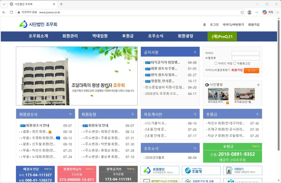Open notice 탄소중립설비 지원사업 참...
The height and width of the screenshot is (183, 281).
coord(165,87)
